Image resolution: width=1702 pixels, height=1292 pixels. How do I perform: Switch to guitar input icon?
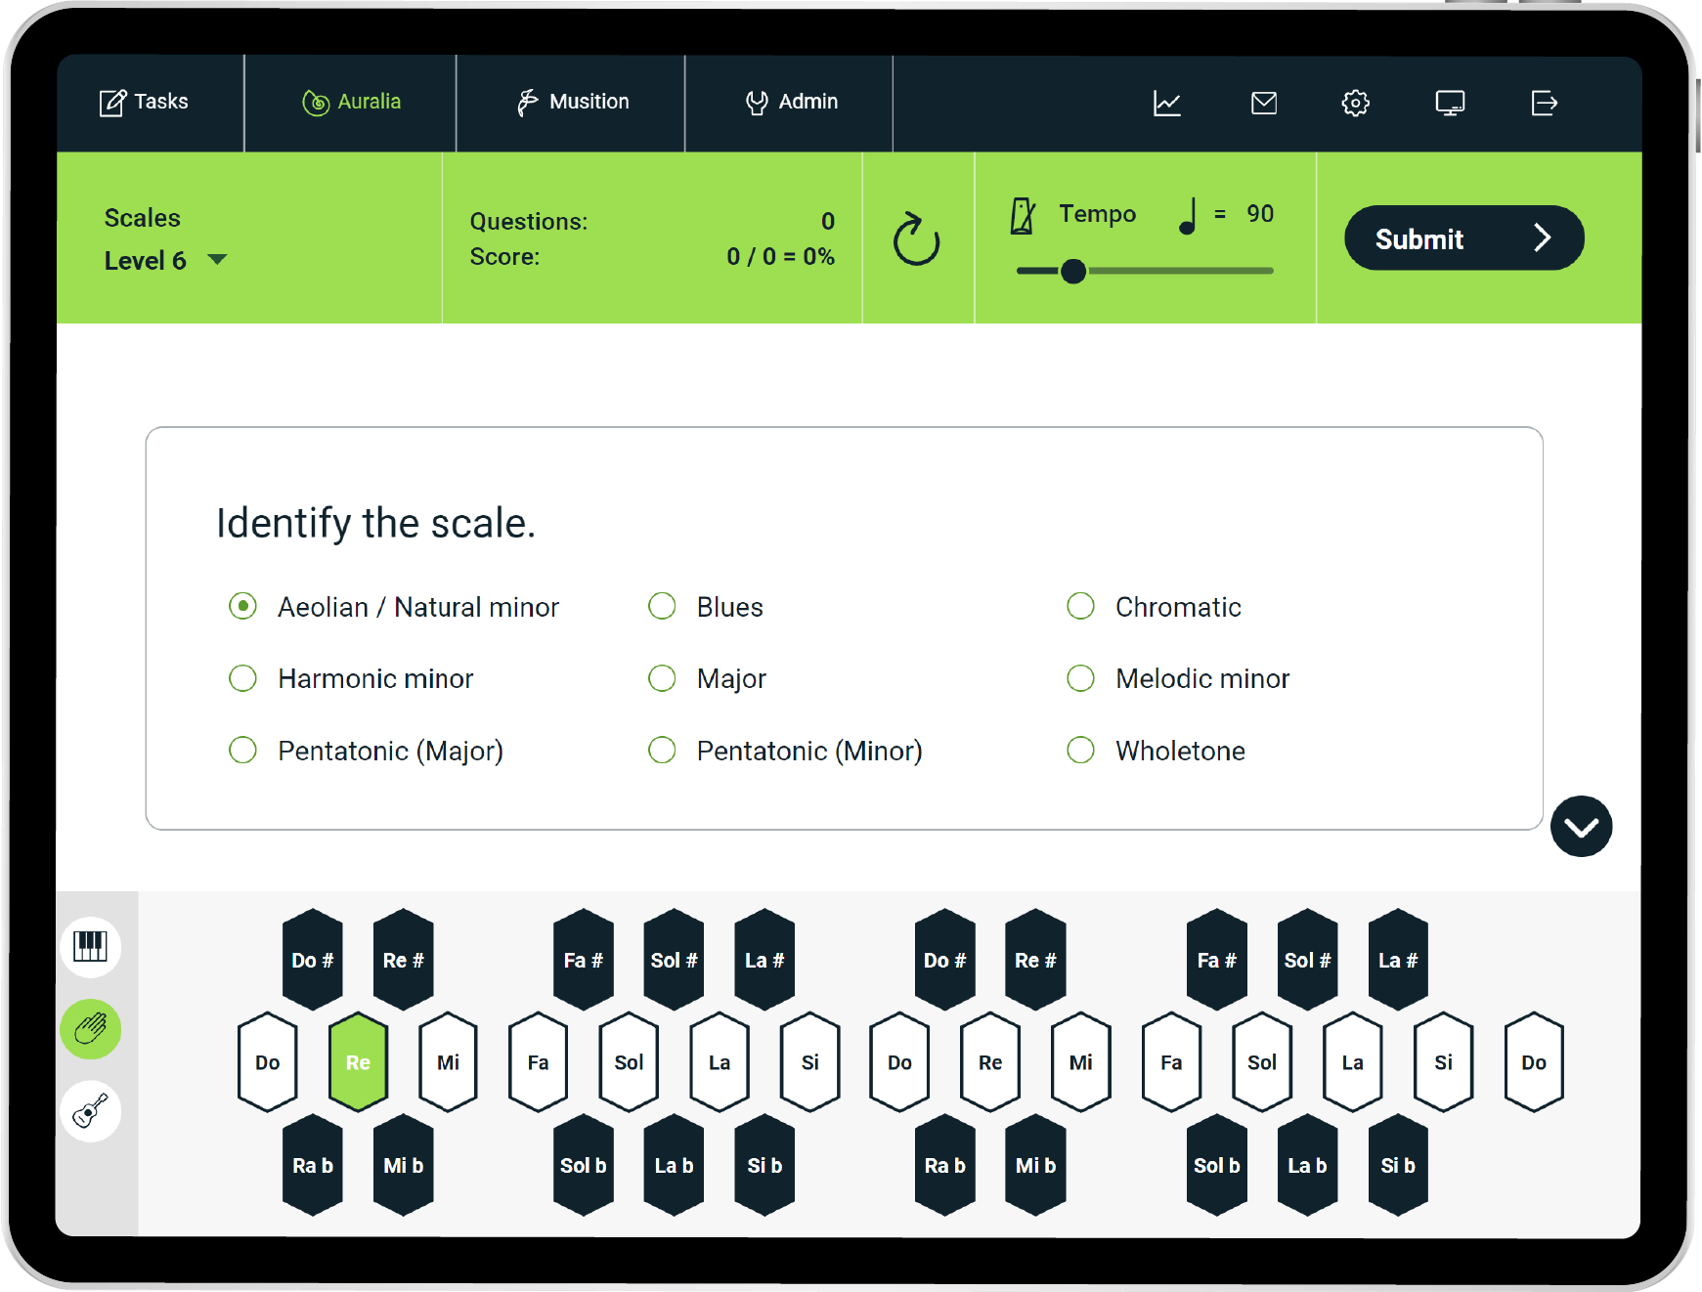tap(90, 1111)
